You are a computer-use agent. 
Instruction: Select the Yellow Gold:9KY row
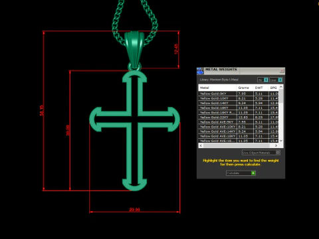[239, 94]
